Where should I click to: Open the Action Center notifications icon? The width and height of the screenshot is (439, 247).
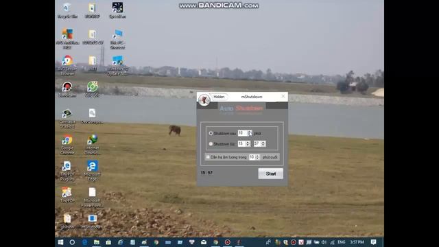[373, 242]
